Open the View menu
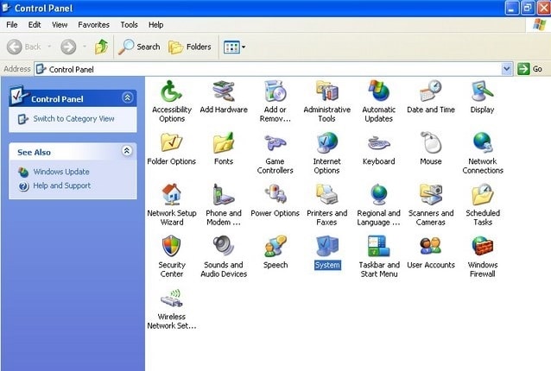 pos(60,24)
